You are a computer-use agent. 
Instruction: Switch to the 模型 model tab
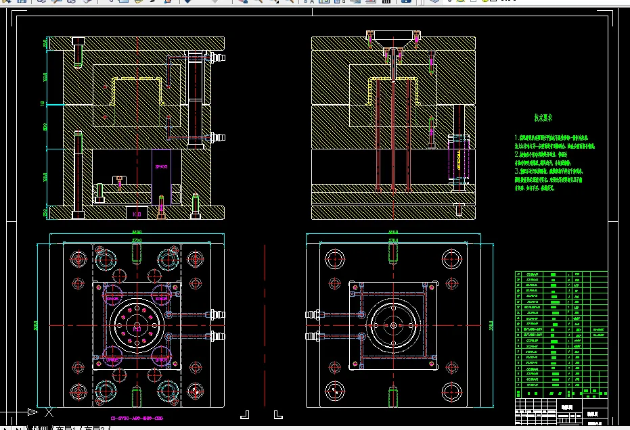coord(40,428)
